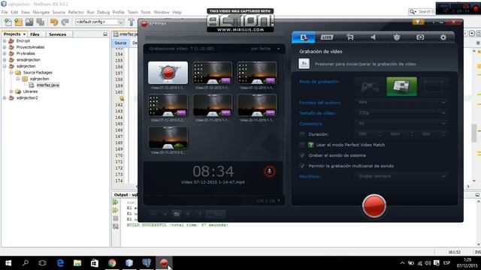481x270 pixels.
Task: Open the Formato del archivo MP4 dropdown
Action: pos(401,102)
